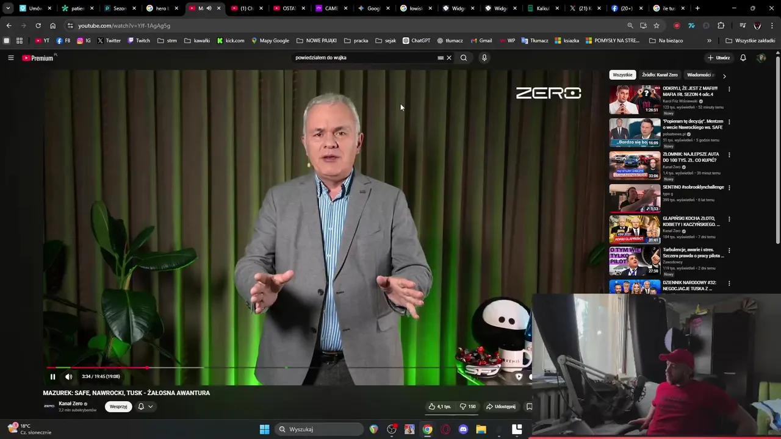The width and height of the screenshot is (781, 439).
Task: Click the address bar URL
Action: pos(124,26)
